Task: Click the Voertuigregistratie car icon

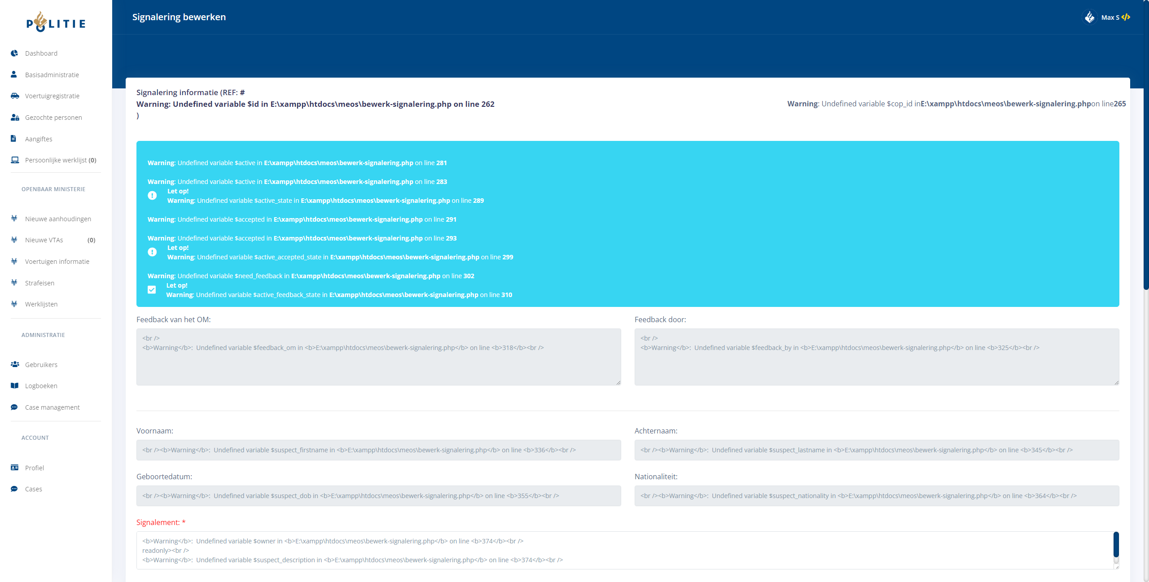Action: (x=15, y=96)
